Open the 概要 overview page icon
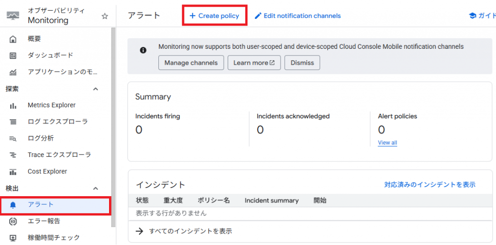 pyautogui.click(x=13, y=39)
